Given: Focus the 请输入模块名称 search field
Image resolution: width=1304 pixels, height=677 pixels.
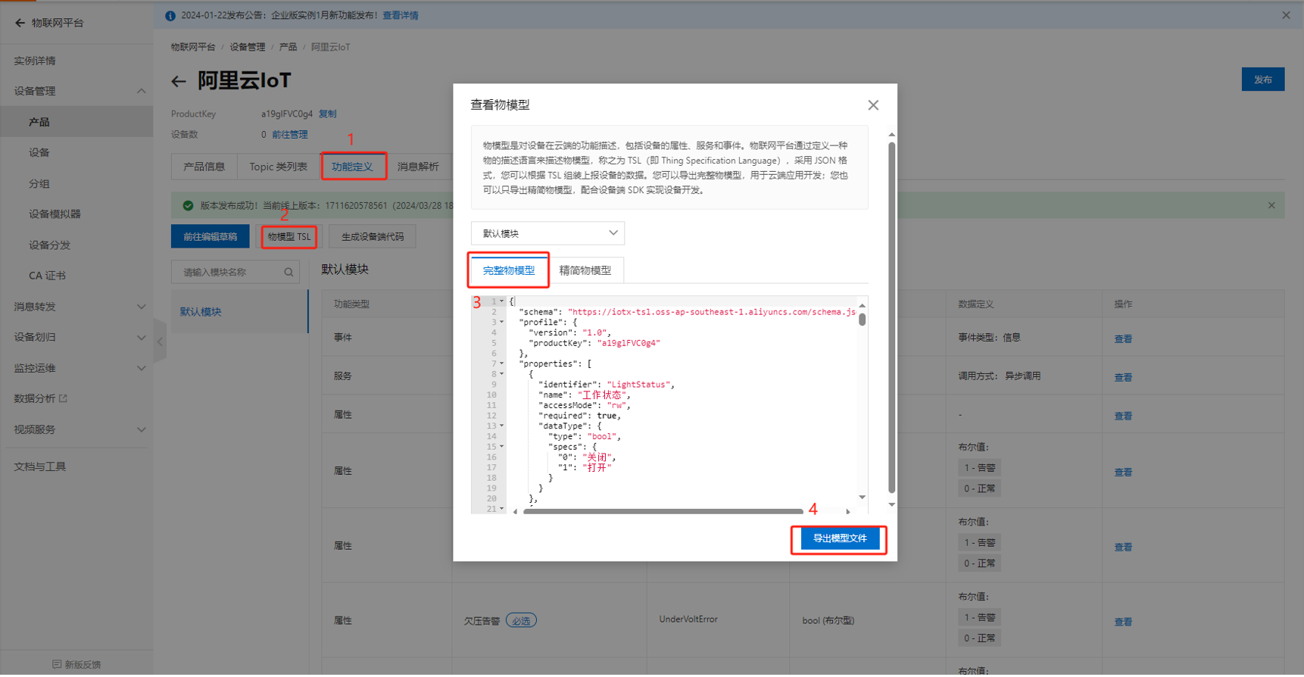Looking at the screenshot, I should pyautogui.click(x=236, y=273).
